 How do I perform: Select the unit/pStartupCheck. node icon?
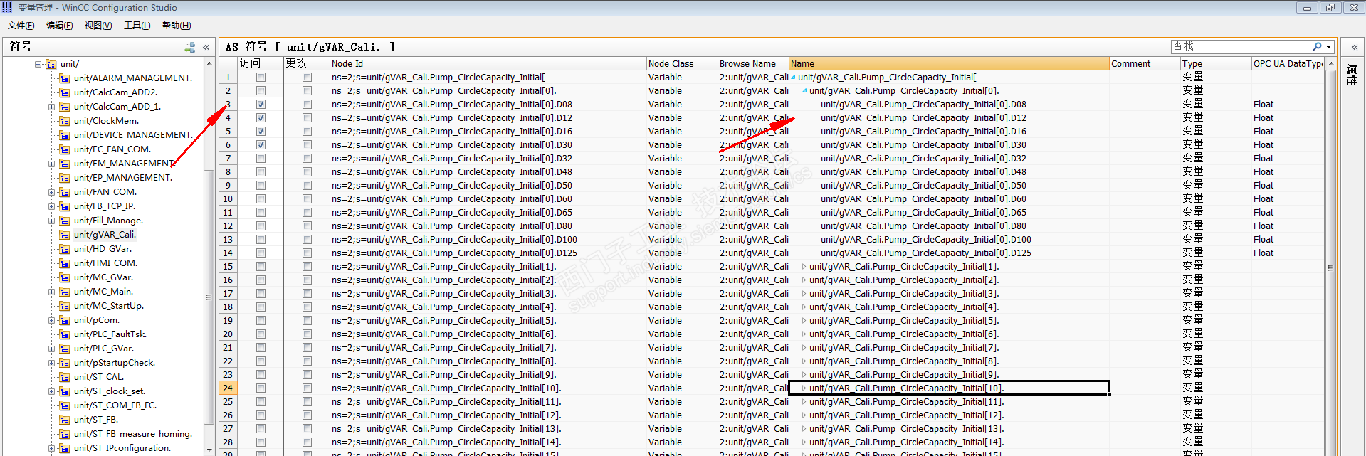[x=65, y=363]
